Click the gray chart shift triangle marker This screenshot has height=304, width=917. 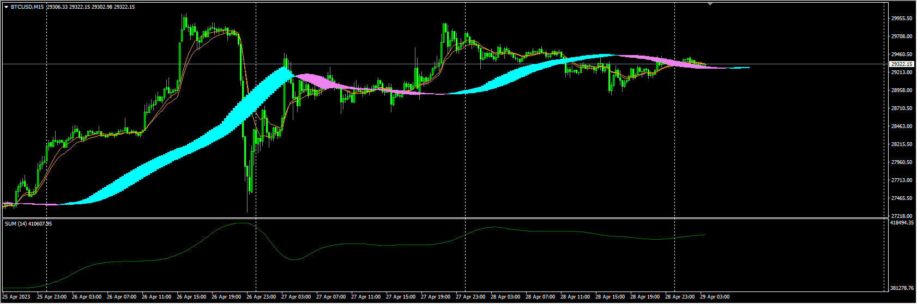[x=710, y=4]
